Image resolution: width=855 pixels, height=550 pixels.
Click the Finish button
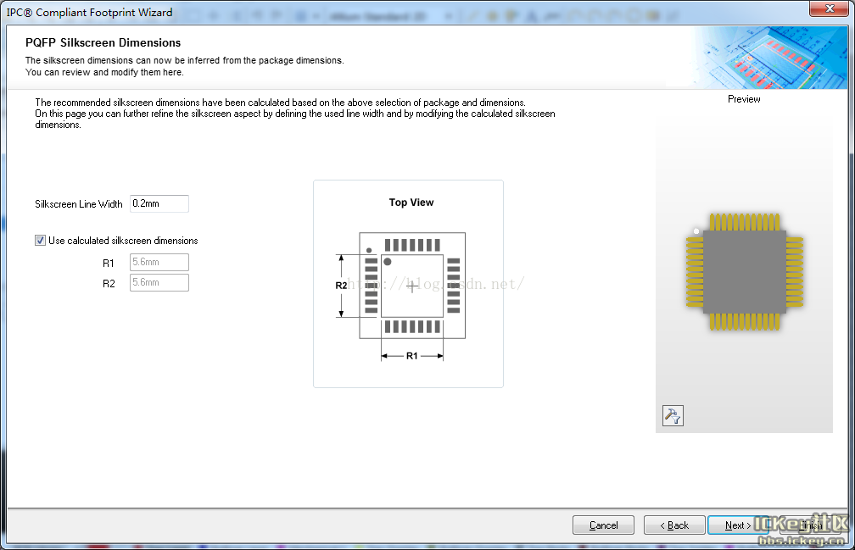[808, 525]
